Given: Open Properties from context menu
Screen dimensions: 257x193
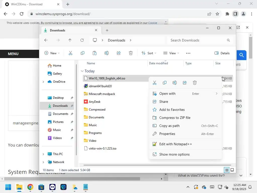Looking at the screenshot, I should coord(185,134).
